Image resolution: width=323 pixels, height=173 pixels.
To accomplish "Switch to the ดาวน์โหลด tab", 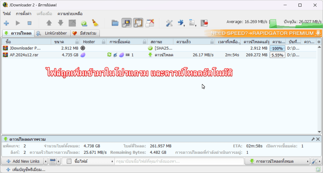I will tap(18, 33).
